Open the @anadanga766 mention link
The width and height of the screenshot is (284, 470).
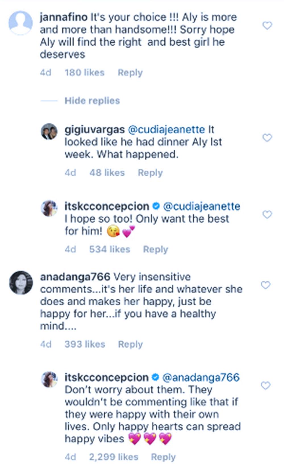point(201,377)
